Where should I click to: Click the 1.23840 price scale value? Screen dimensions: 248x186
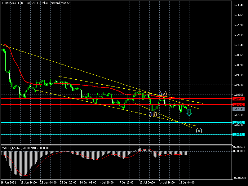(x=239, y=5)
